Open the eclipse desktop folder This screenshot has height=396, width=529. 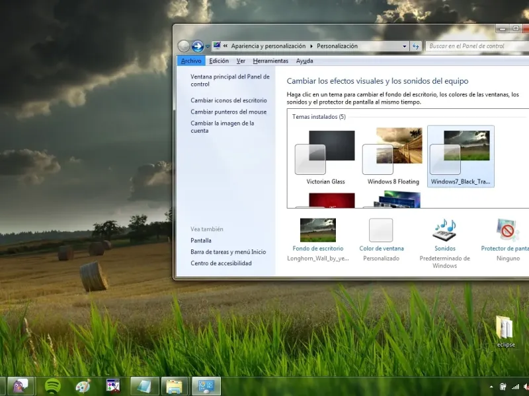pos(505,332)
